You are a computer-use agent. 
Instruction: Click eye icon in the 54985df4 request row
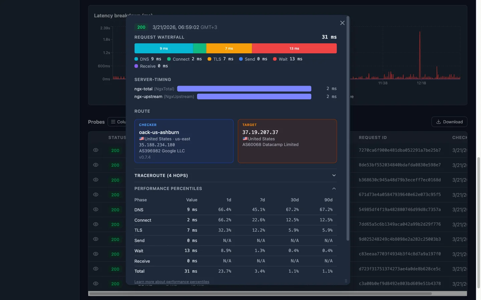[x=96, y=210]
